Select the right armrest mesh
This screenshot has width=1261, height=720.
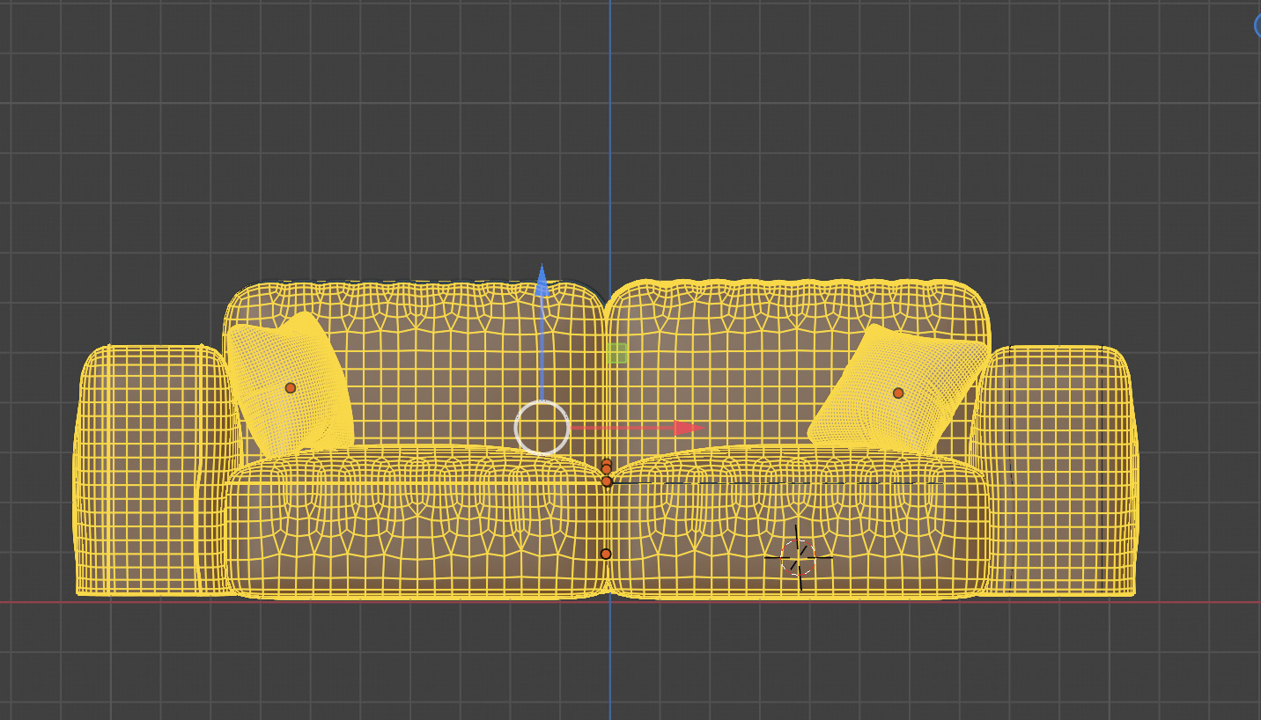click(x=1061, y=471)
